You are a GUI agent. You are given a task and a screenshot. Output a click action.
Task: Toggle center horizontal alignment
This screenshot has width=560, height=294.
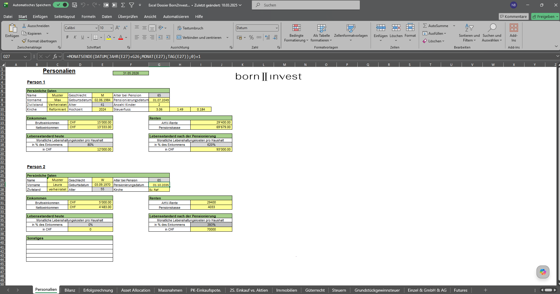(x=144, y=37)
